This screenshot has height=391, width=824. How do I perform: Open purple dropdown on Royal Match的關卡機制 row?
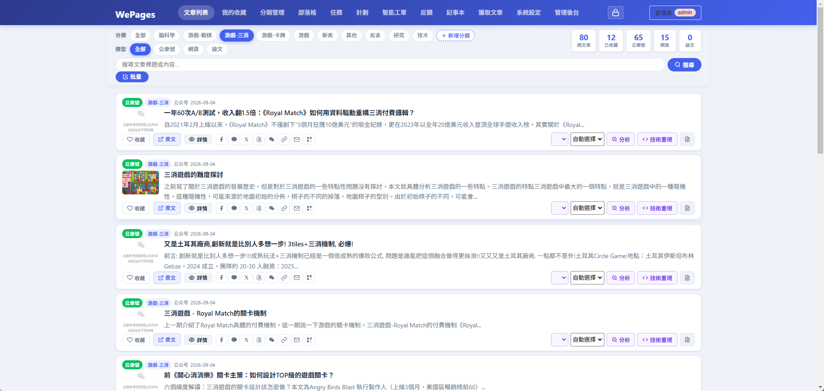tap(560, 340)
